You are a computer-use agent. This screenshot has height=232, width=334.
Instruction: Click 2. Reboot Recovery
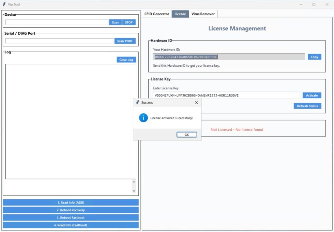coord(71,210)
